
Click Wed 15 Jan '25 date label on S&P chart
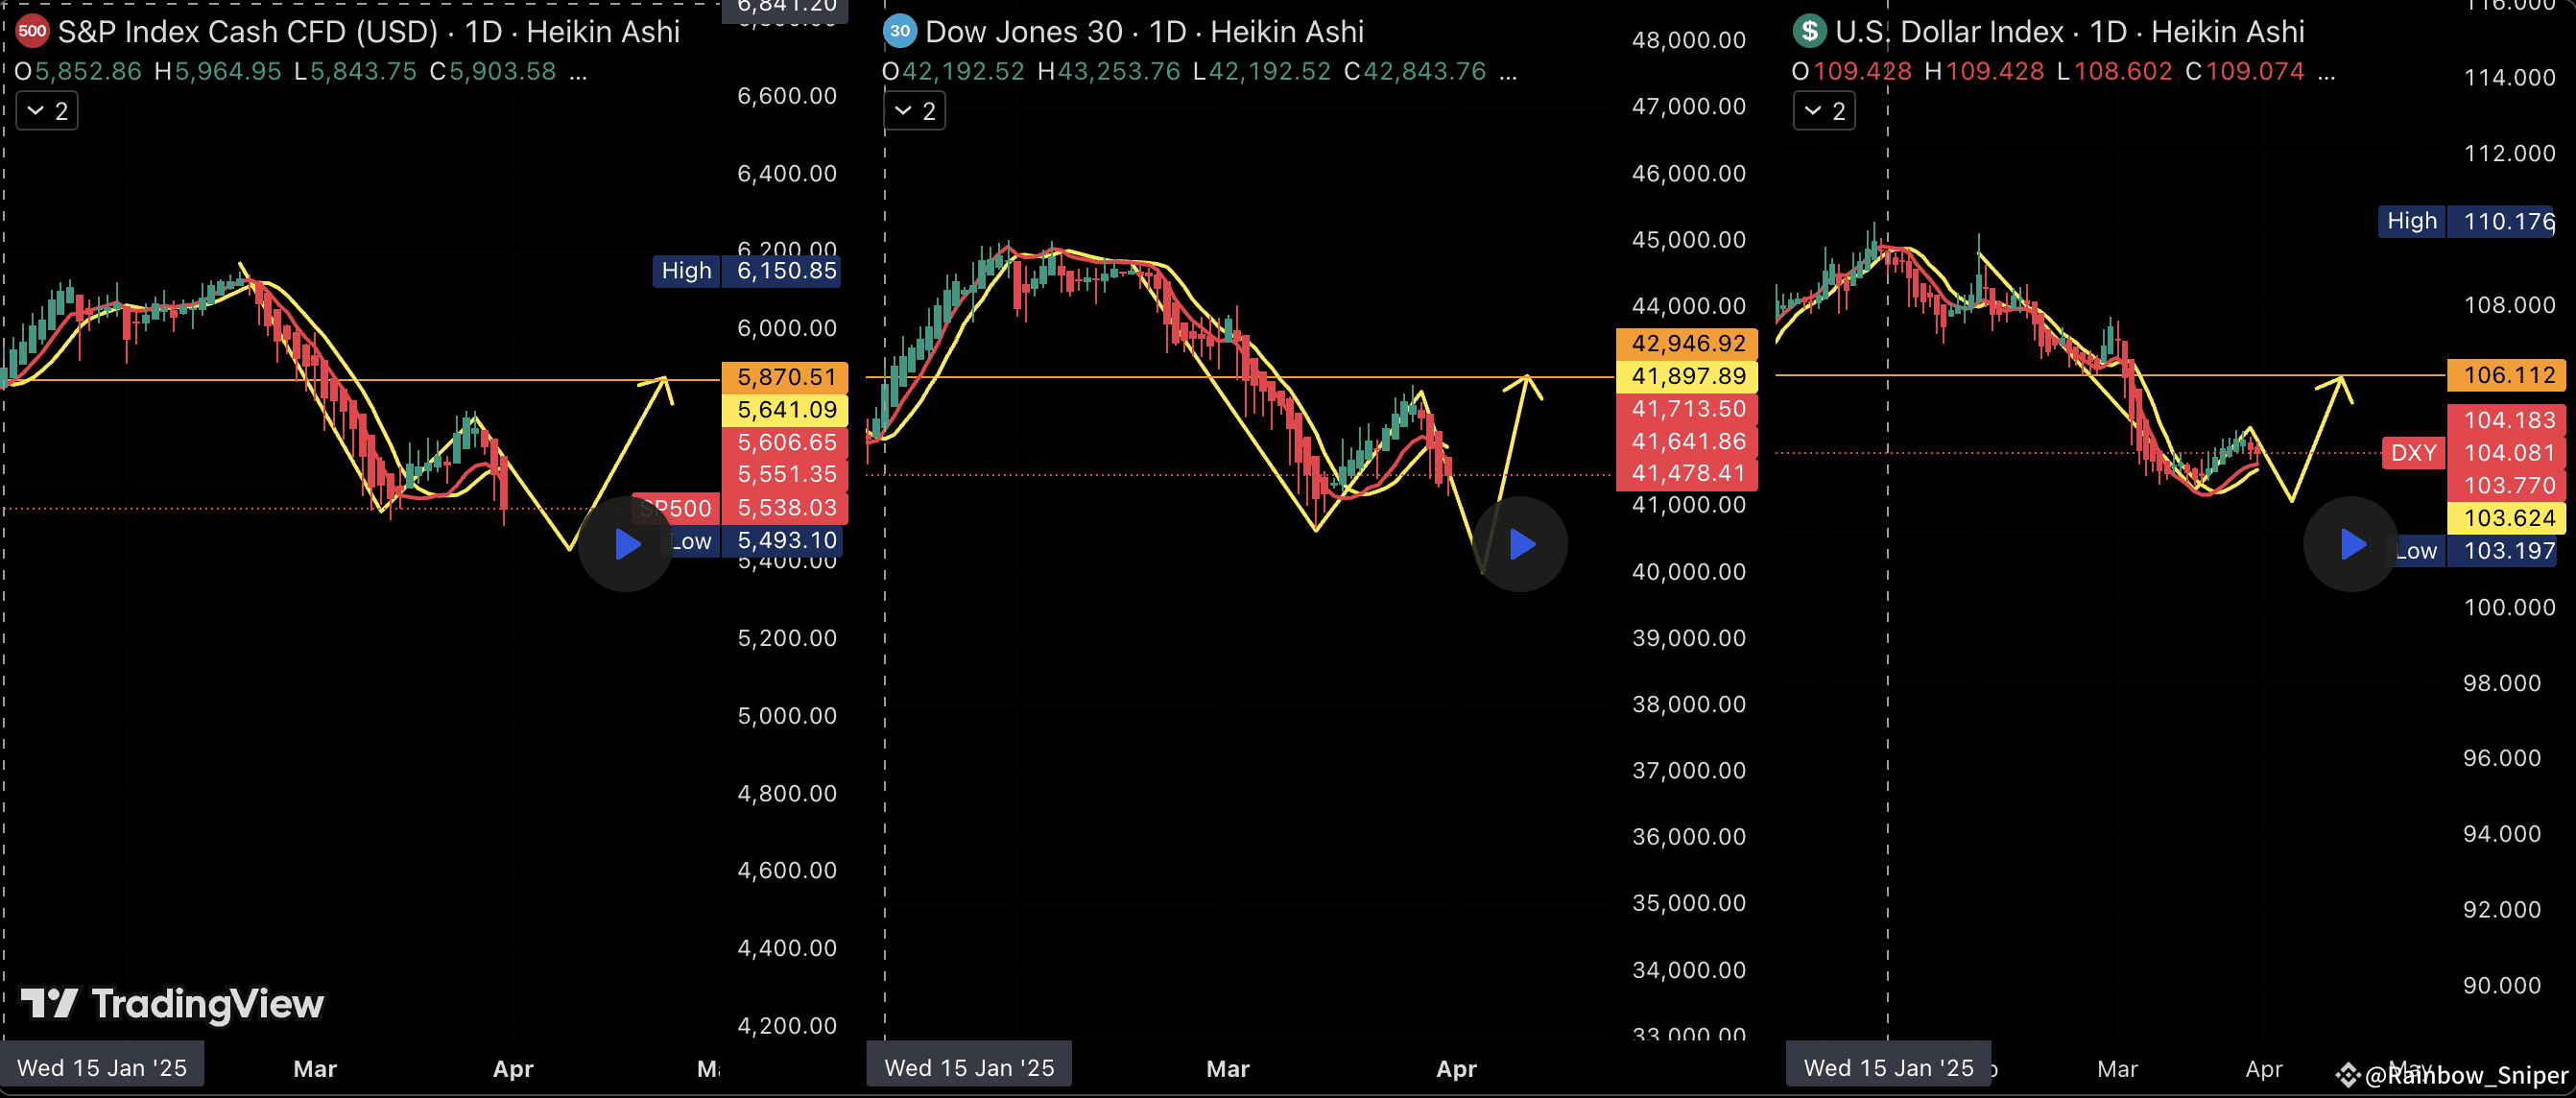point(102,1067)
